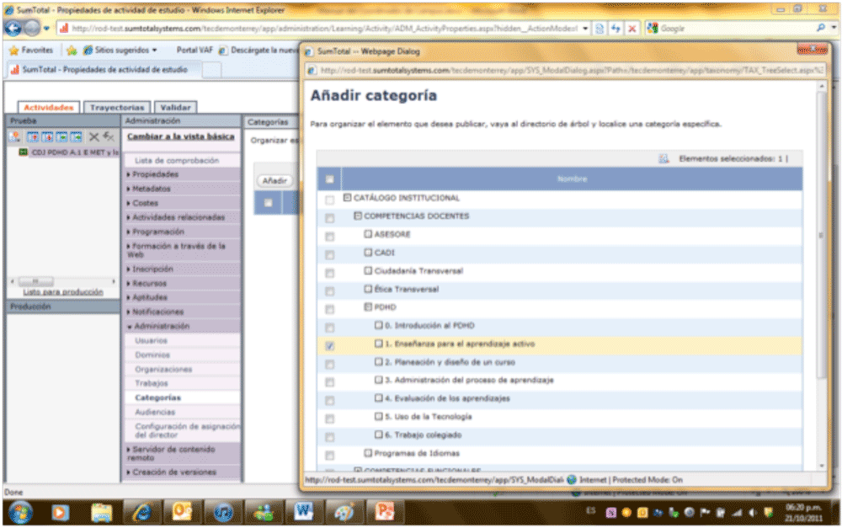
Task: Click the volume speaker tray icon
Action: [753, 513]
